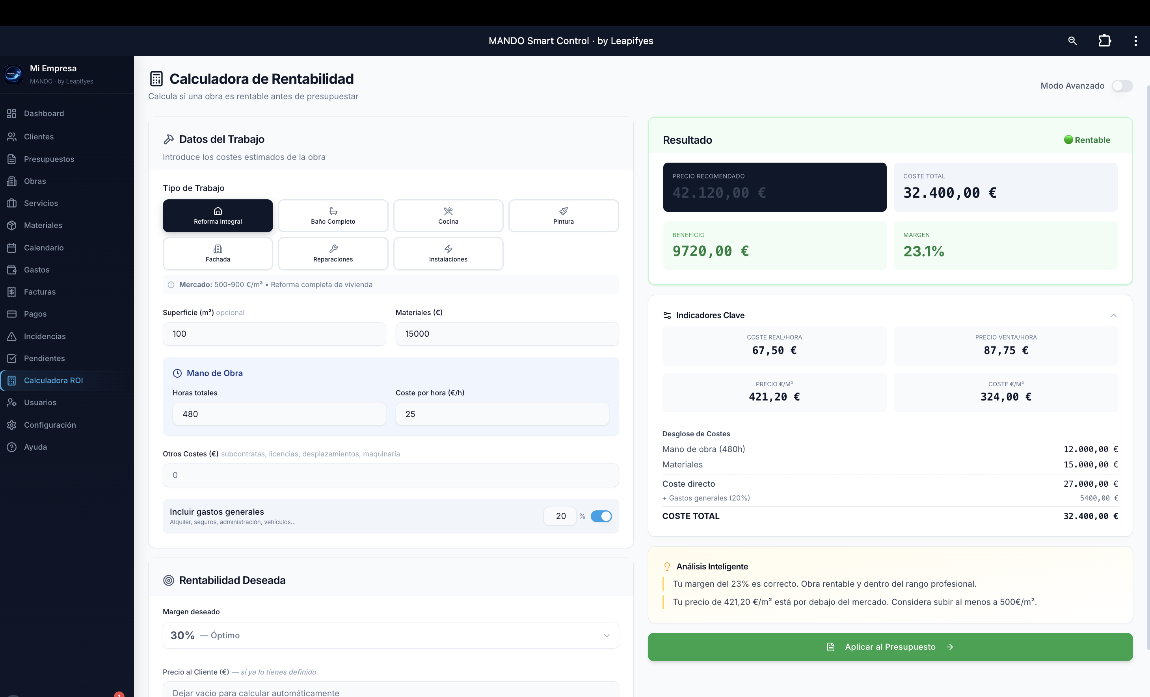The width and height of the screenshot is (1150, 697).
Task: Select Cocina work type
Action: [x=448, y=216]
